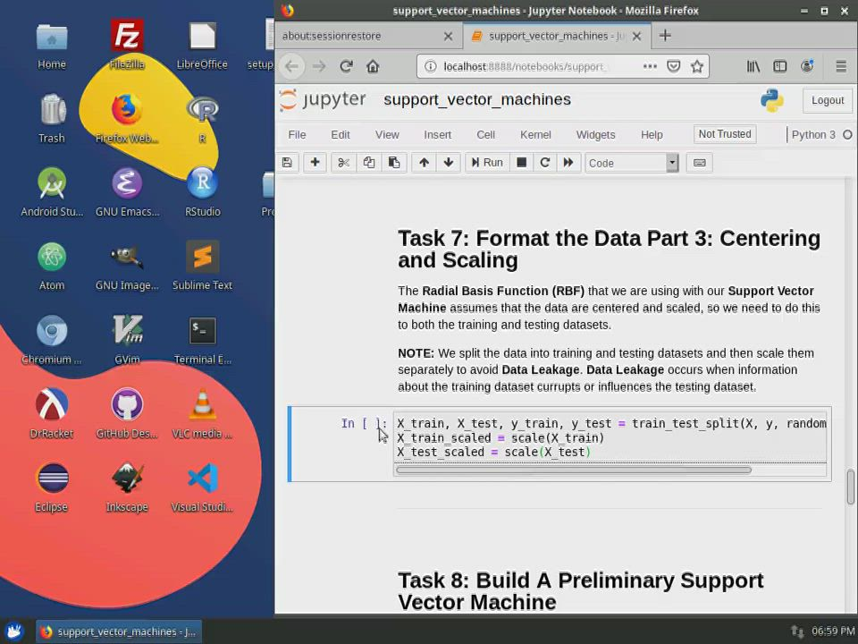Restart kernel and run all cells
The image size is (858, 644).
pyautogui.click(x=568, y=163)
